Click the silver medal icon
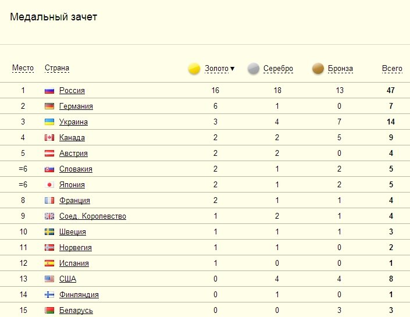Image resolution: width=410 pixels, height=317 pixels. (x=254, y=69)
